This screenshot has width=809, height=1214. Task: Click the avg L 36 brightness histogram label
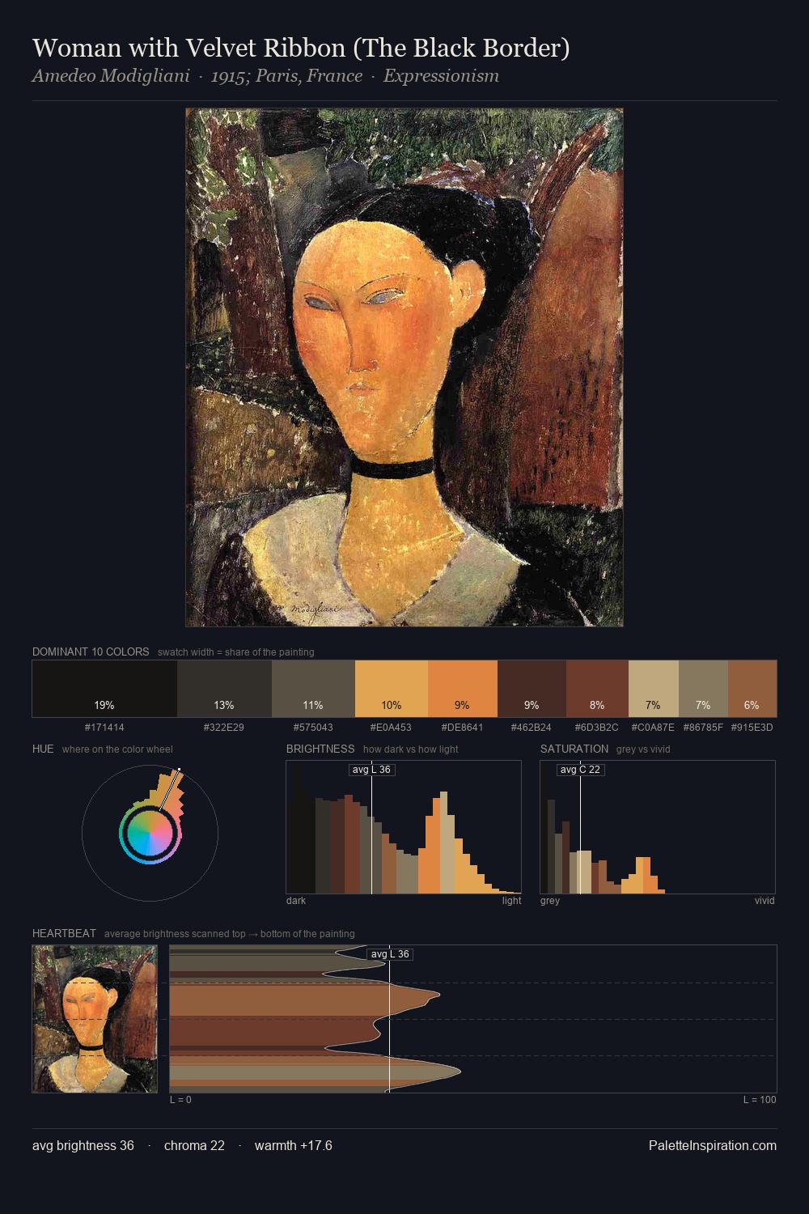tap(371, 770)
